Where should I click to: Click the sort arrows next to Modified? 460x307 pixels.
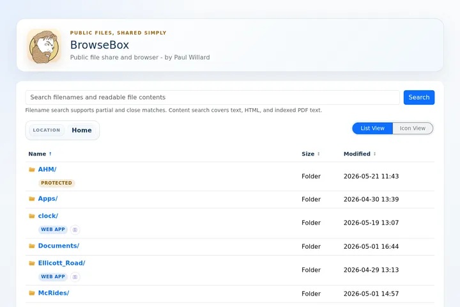coord(374,153)
